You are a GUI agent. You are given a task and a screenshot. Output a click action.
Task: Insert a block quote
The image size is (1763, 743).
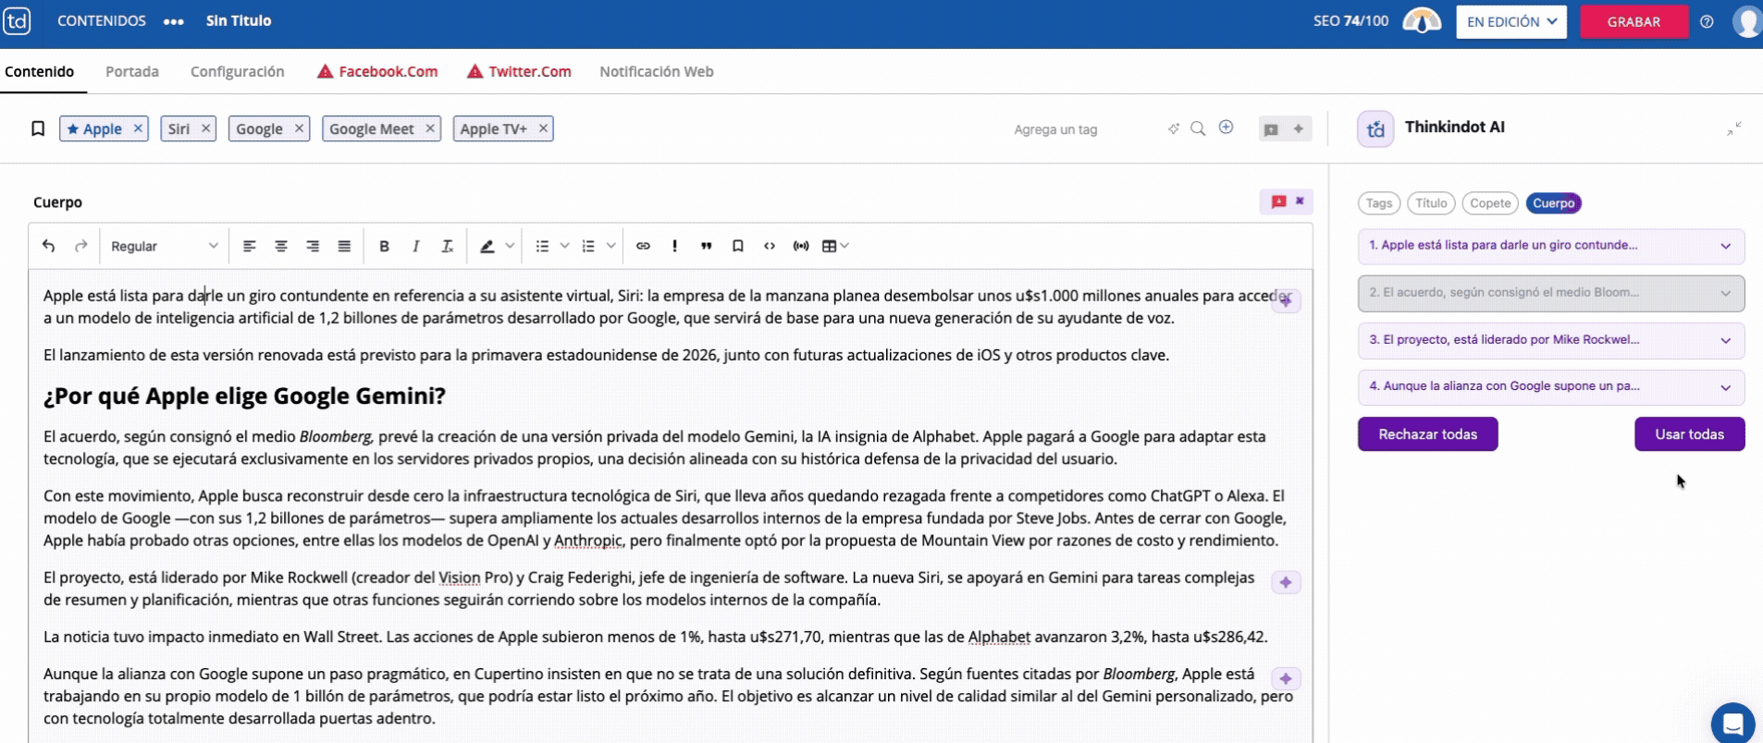tap(706, 246)
